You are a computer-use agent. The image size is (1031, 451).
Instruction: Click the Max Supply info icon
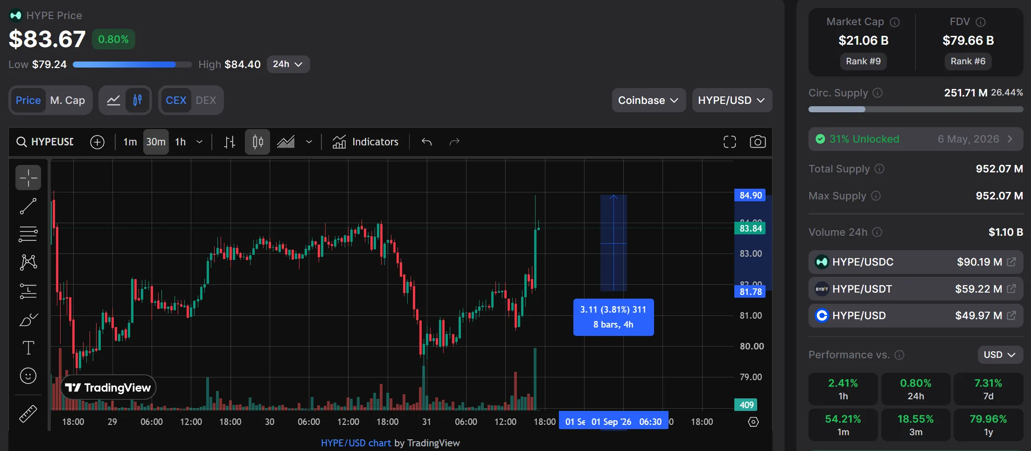click(x=876, y=196)
